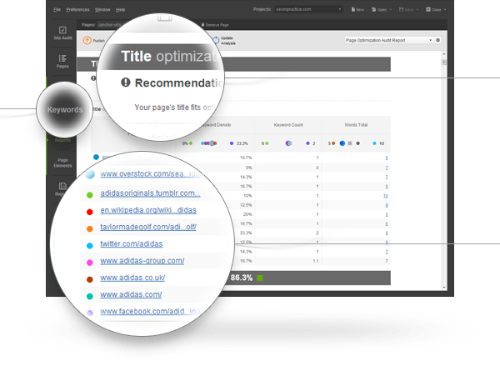500x366 pixels.
Task: Open the adidasoriginals.tumblr.com link
Action: (150, 193)
